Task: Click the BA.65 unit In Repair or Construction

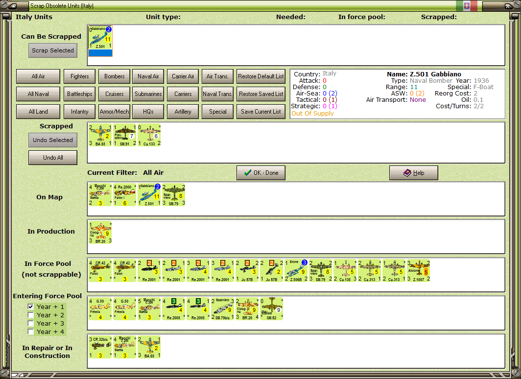Action: pos(149,347)
